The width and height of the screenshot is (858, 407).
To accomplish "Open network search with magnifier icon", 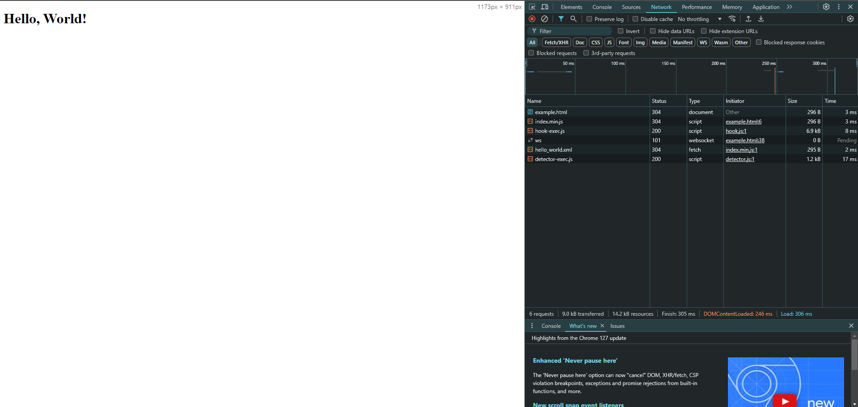I will (573, 19).
